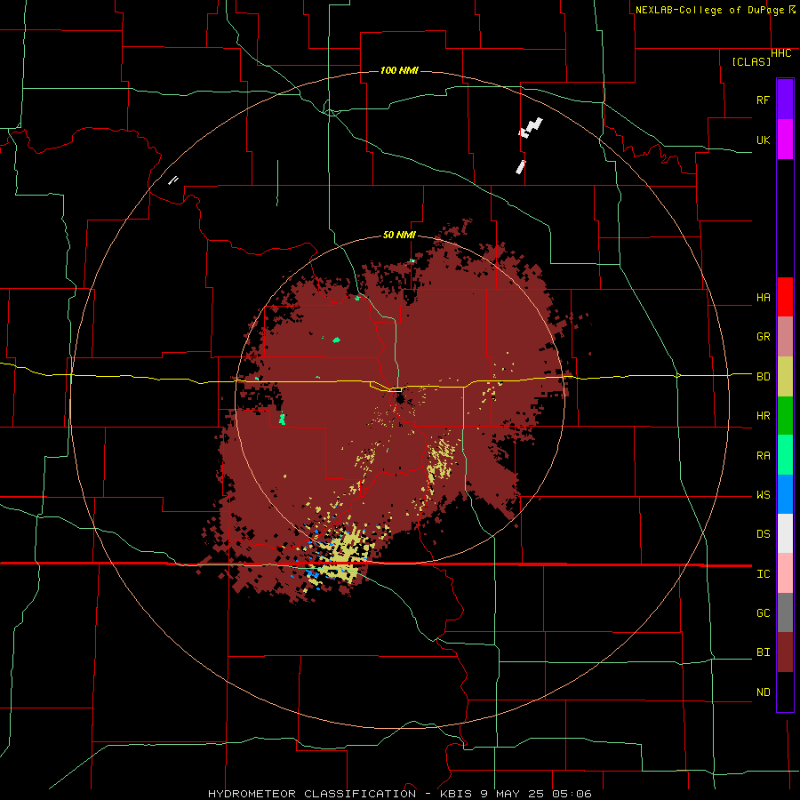Select the IC light pink swatch

coord(785,573)
